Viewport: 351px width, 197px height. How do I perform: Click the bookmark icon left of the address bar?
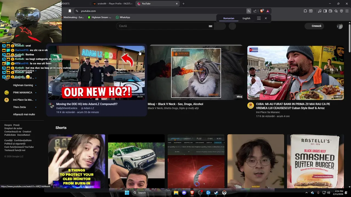[x=70, y=11]
